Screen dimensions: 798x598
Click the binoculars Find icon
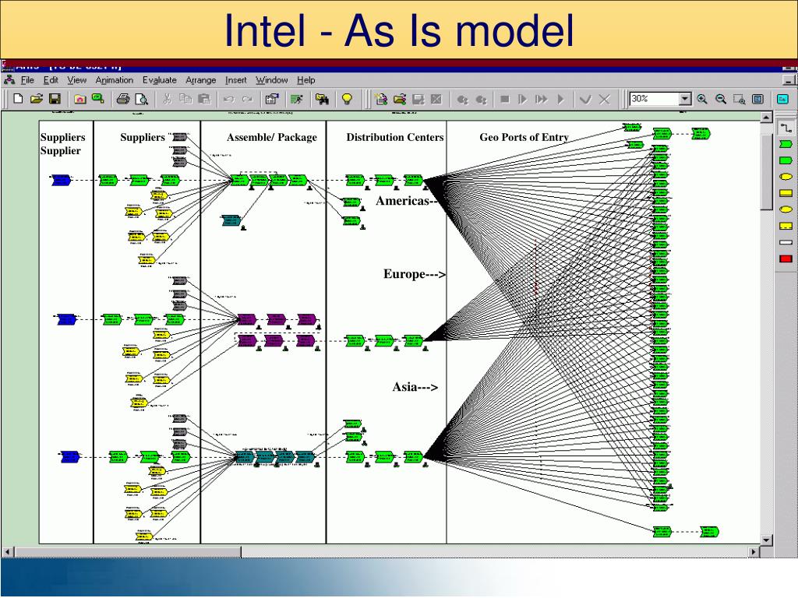click(322, 99)
